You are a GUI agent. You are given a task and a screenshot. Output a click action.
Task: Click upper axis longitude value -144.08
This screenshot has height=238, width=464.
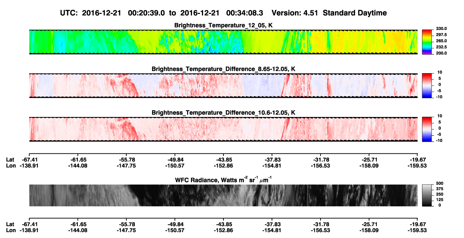[77, 166]
